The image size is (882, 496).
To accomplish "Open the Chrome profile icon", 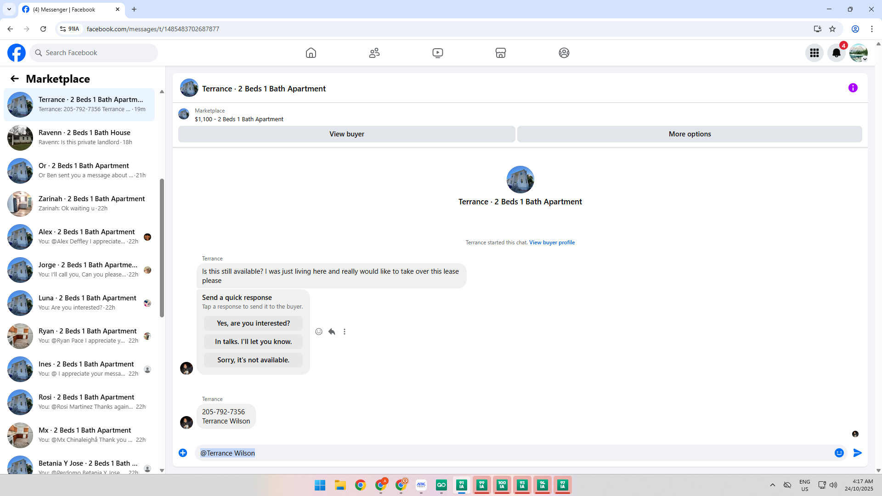I will pos(855,29).
